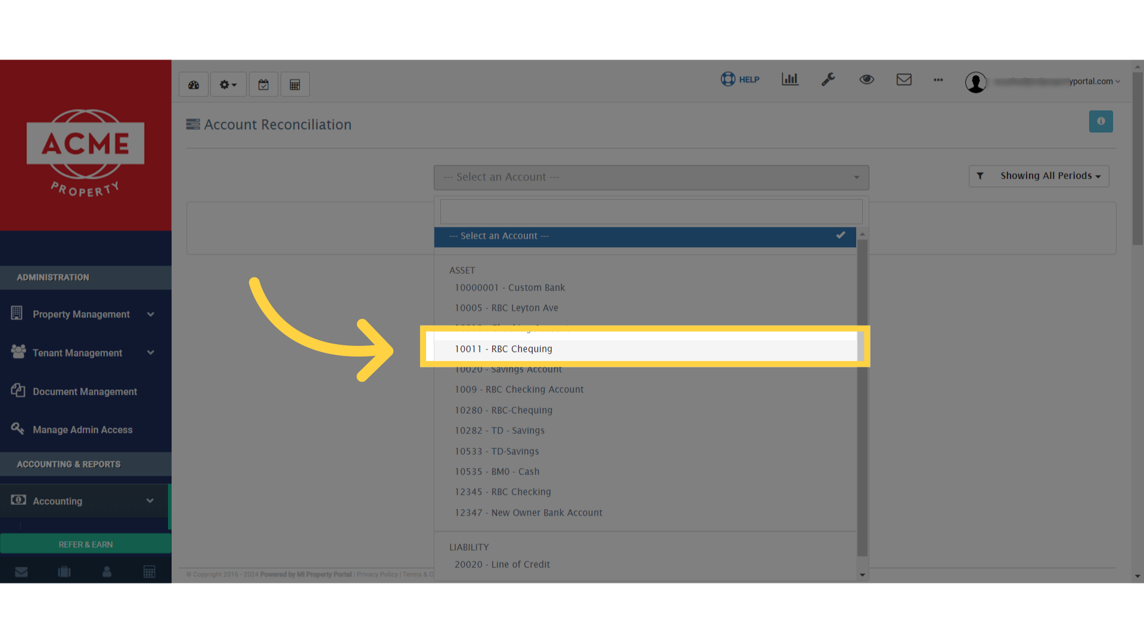Click the Property Management building icon

[17, 313]
